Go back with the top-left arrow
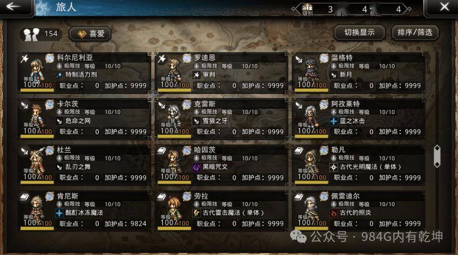Screen dimensions: 458x255 (13, 6)
